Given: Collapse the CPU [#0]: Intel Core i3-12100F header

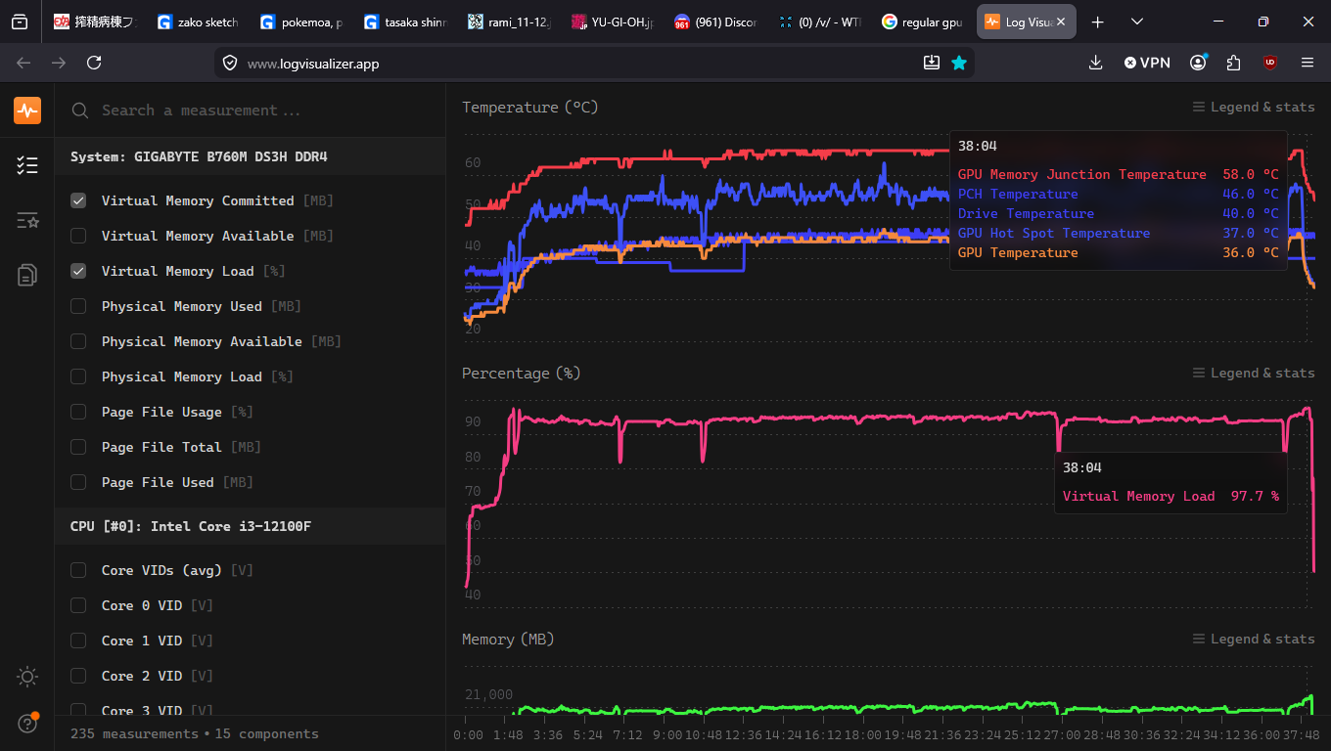Looking at the screenshot, I should point(250,526).
